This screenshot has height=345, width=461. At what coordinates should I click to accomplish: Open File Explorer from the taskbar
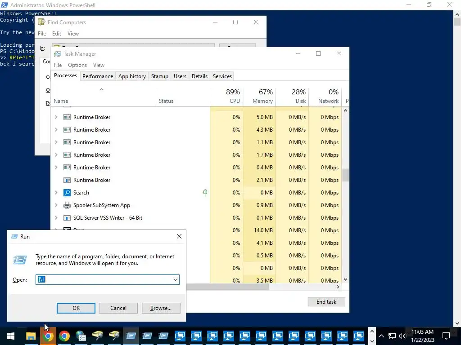tap(31, 336)
